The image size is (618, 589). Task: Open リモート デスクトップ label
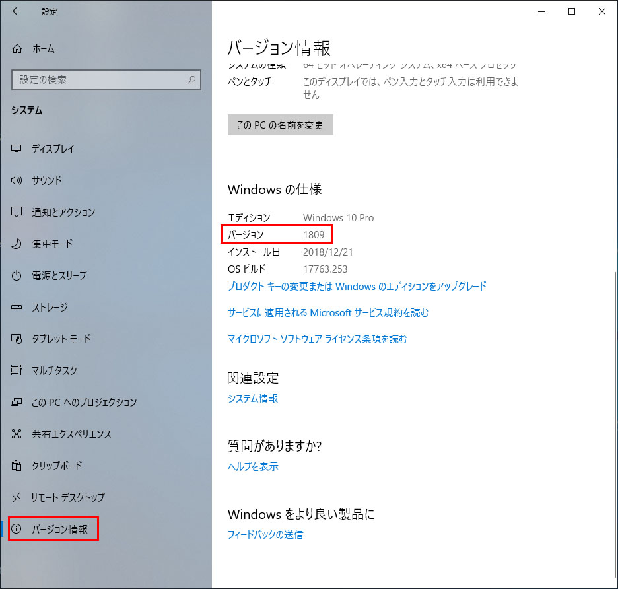68,497
